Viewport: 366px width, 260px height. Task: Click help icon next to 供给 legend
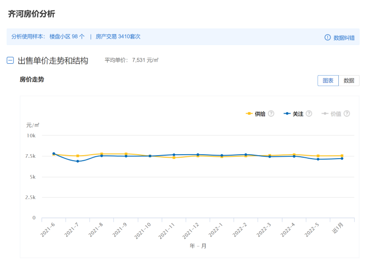click(x=271, y=114)
